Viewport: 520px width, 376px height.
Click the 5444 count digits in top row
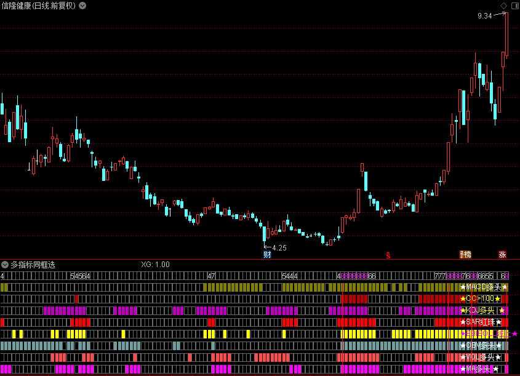[x=289, y=276]
